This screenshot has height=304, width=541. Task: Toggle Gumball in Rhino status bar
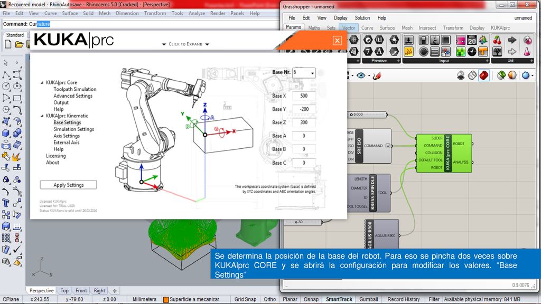click(x=368, y=299)
